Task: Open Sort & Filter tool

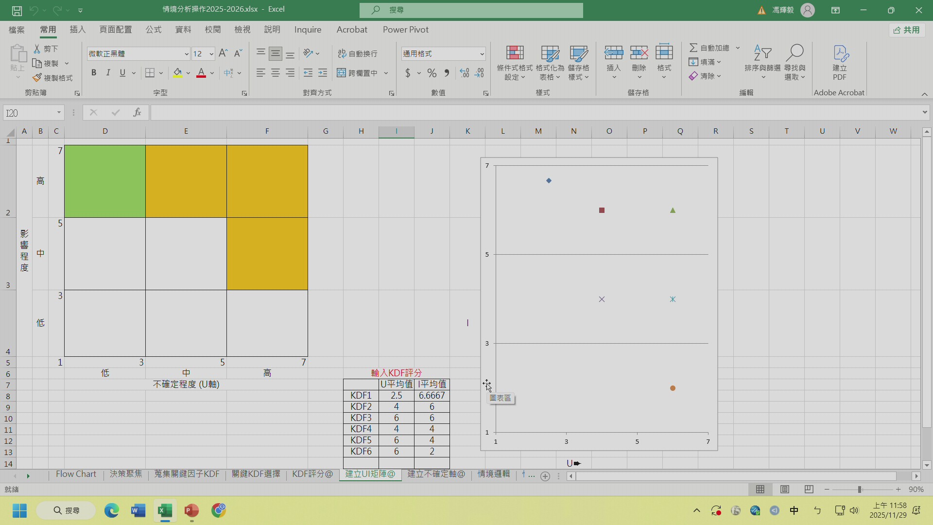Action: tap(762, 52)
